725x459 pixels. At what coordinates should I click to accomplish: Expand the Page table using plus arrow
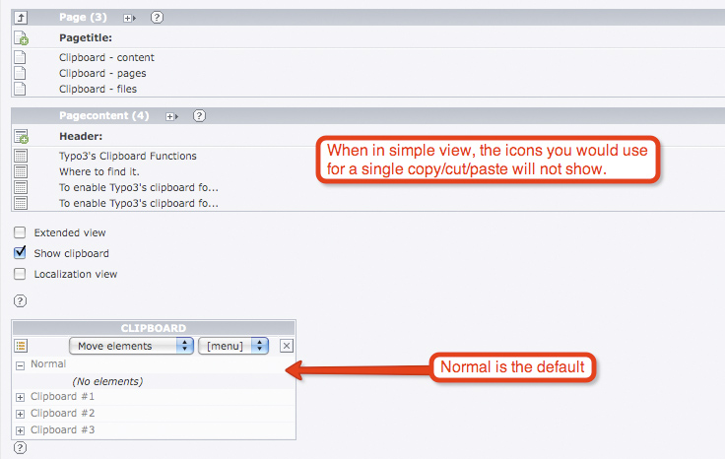click(129, 18)
